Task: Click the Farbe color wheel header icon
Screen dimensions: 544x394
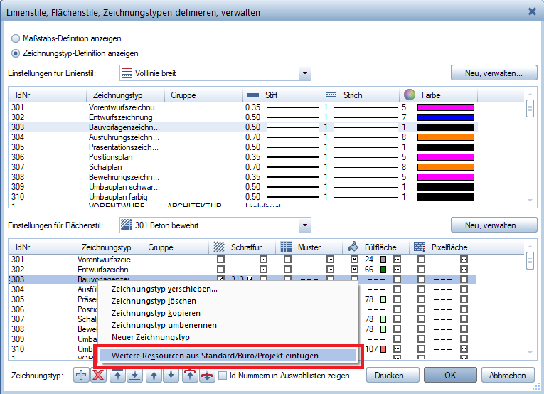Action: click(409, 95)
